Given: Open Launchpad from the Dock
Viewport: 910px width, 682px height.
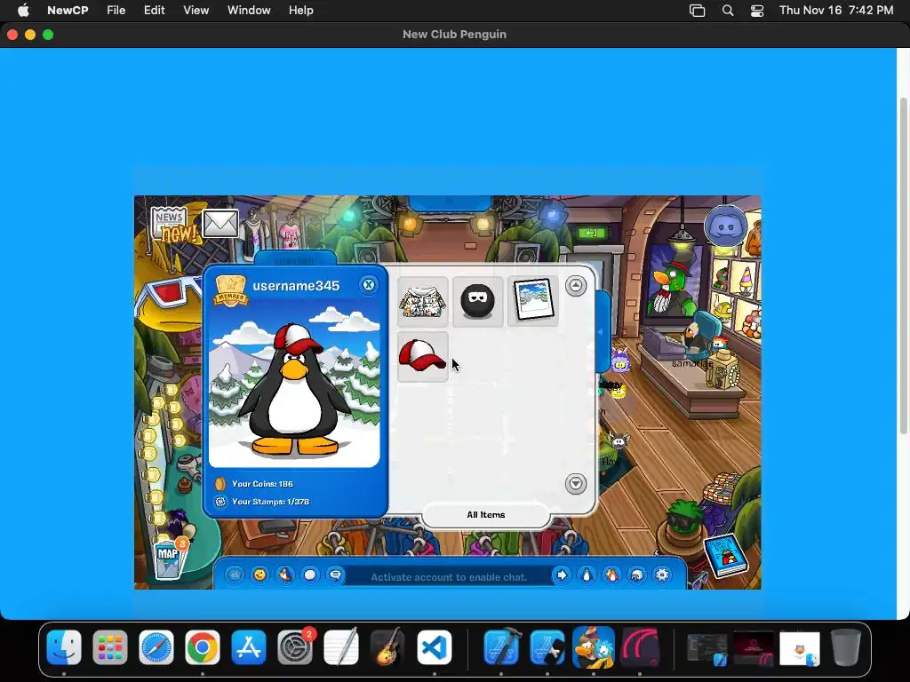Looking at the screenshot, I should [110, 647].
